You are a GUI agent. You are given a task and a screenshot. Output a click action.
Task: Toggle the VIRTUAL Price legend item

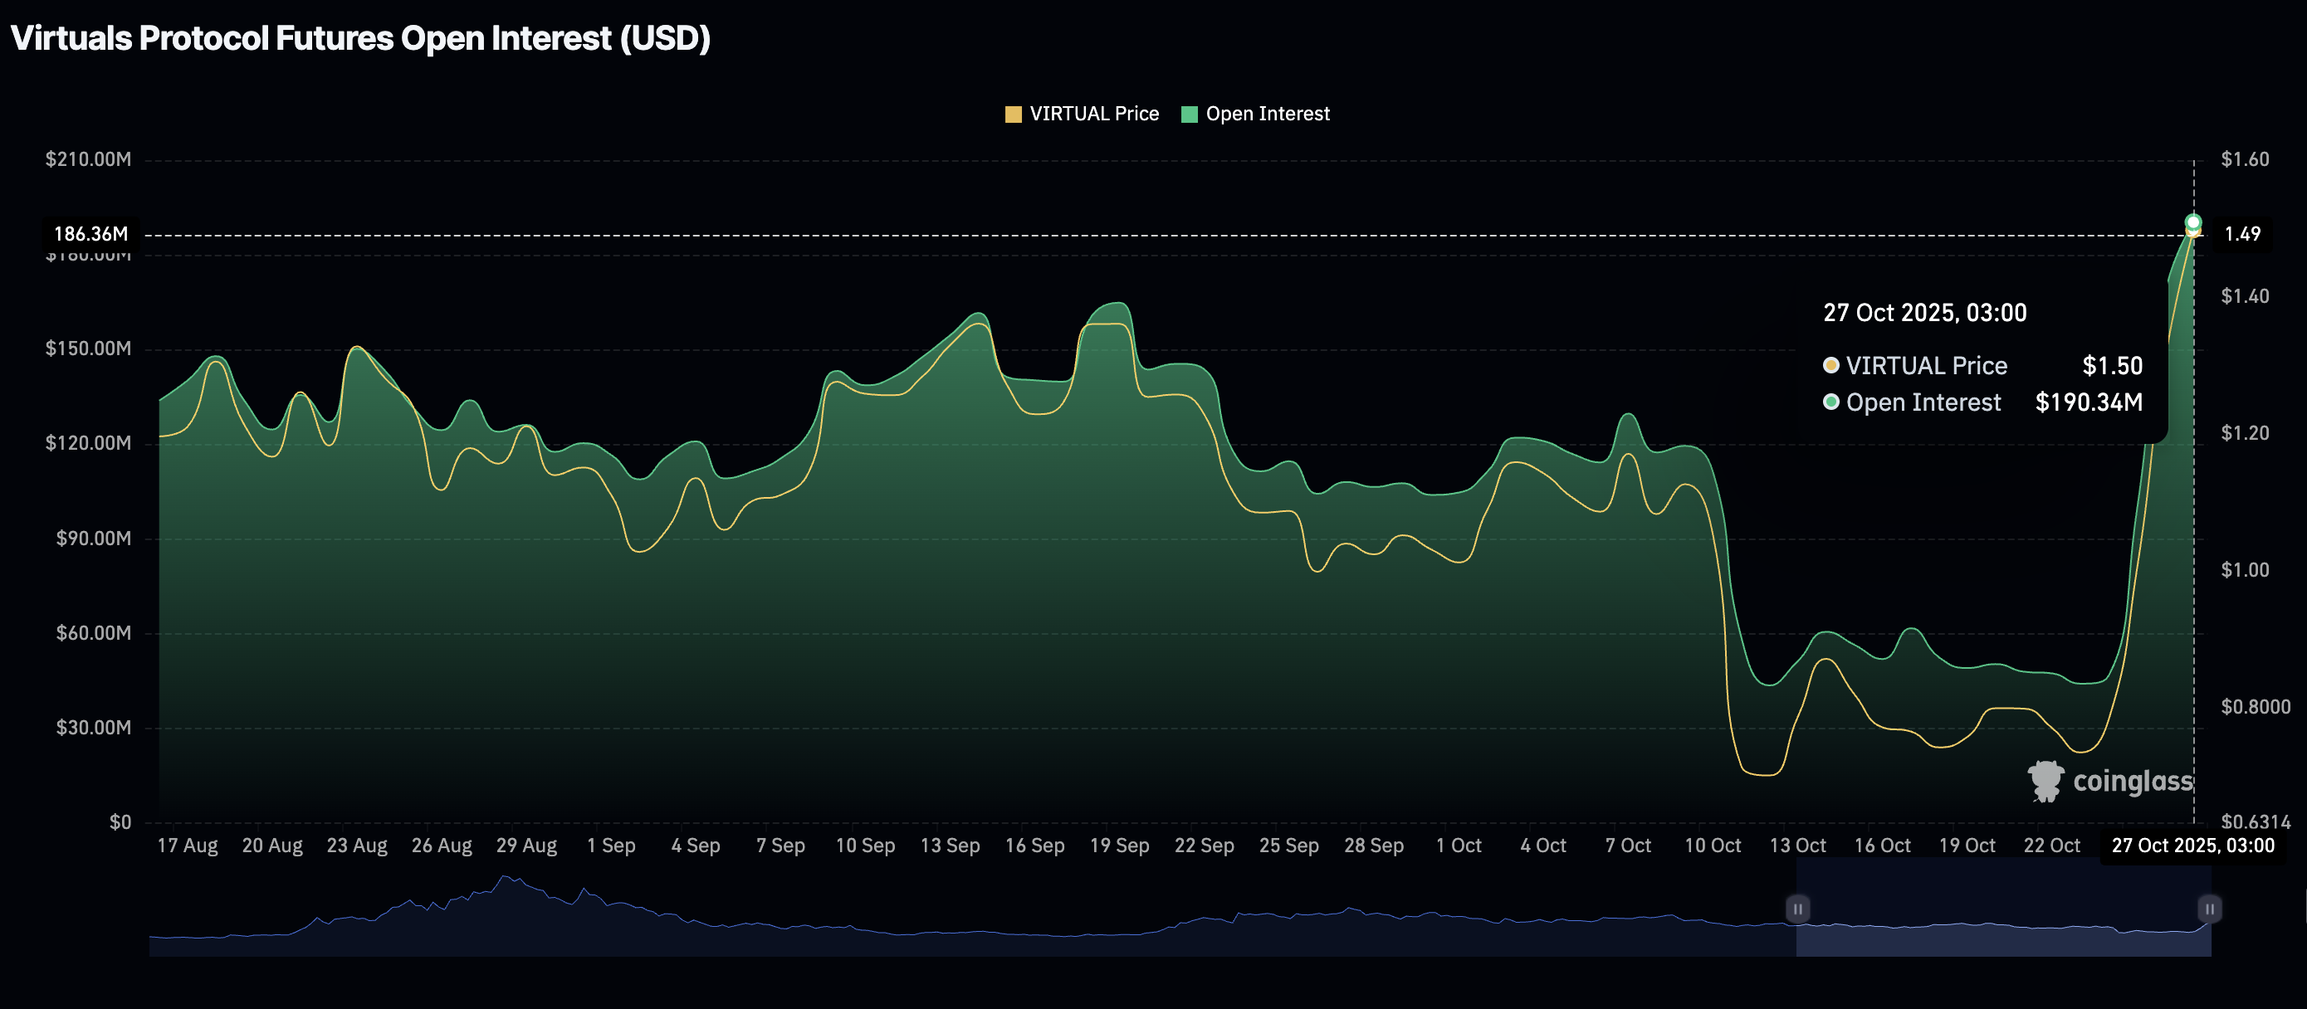1092,114
